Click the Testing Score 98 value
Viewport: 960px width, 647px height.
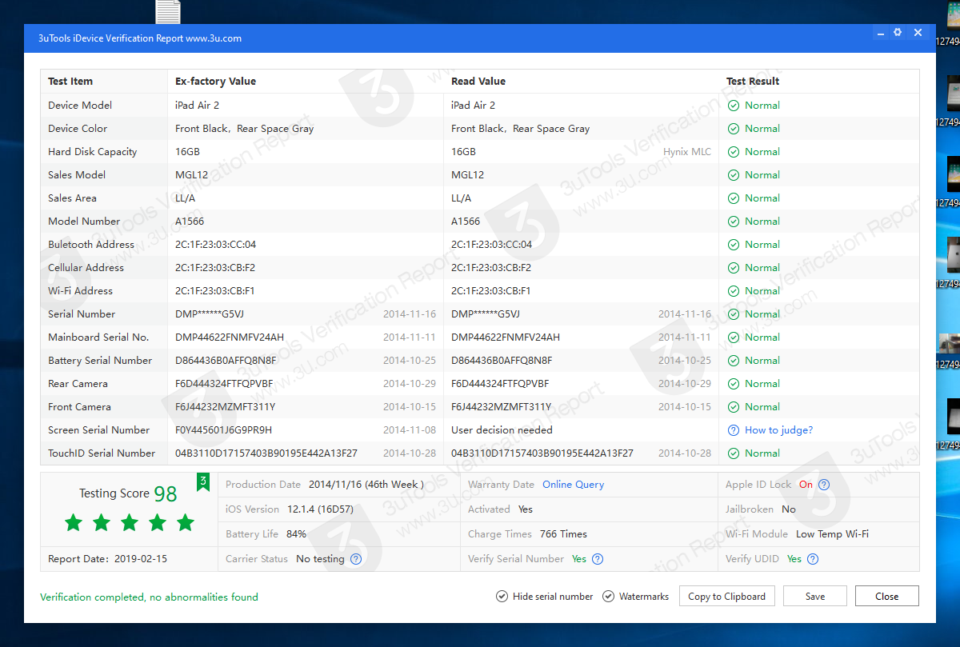166,494
